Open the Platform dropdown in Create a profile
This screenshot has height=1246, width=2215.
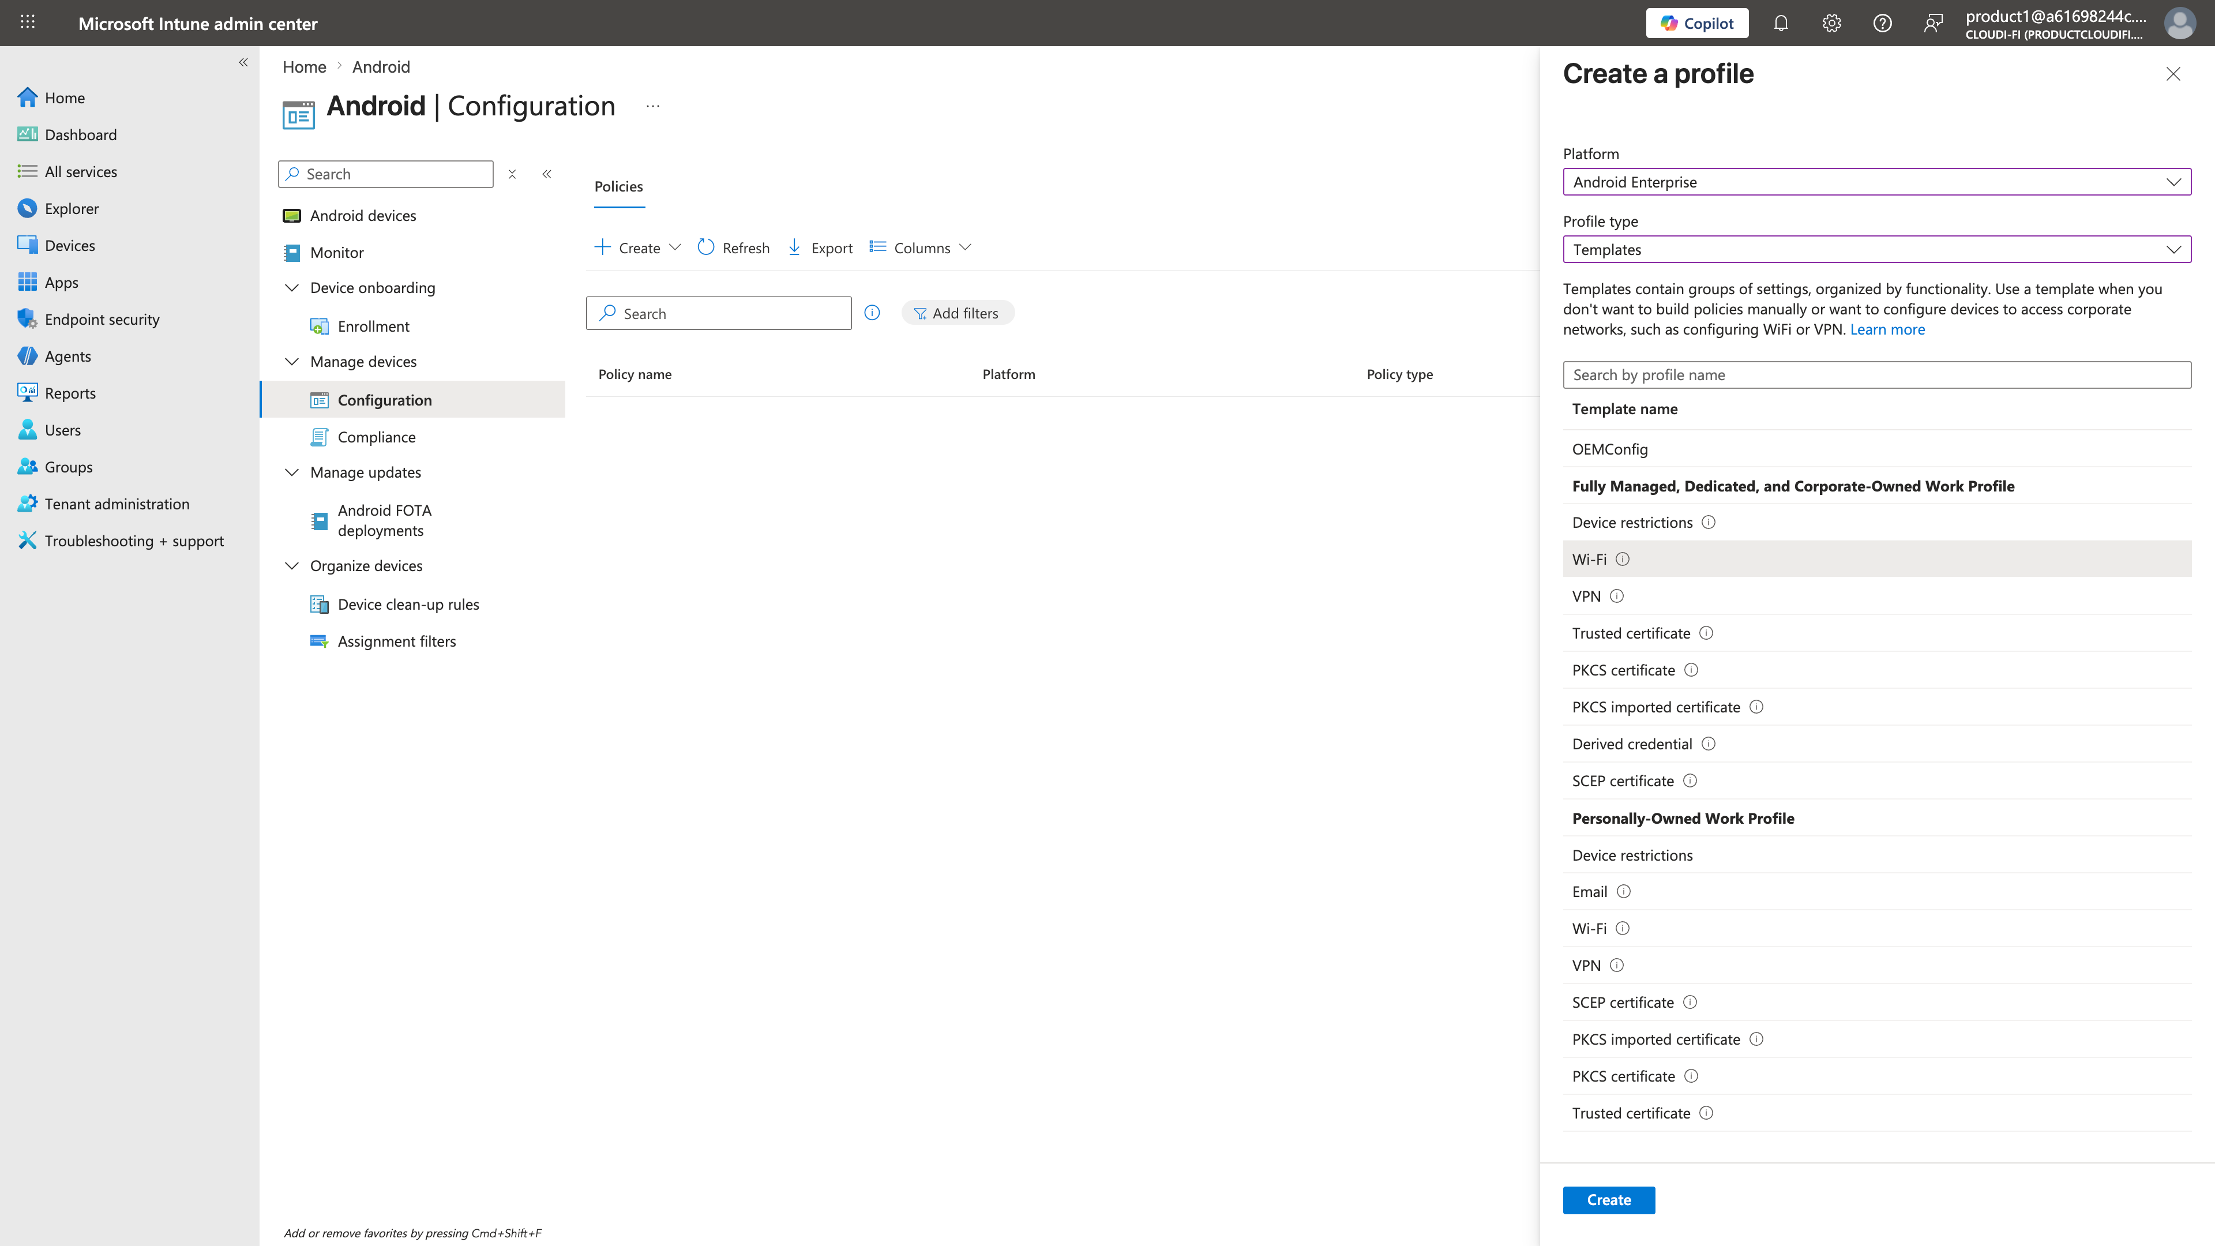[x=1876, y=182]
